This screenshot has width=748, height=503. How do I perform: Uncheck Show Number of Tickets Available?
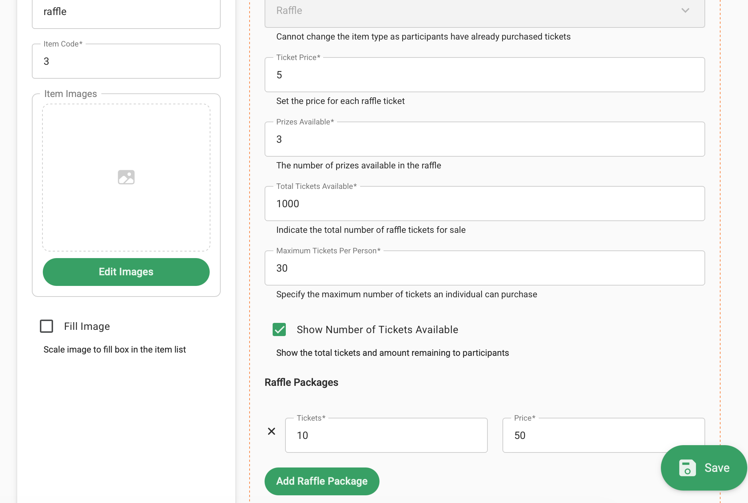coord(279,329)
